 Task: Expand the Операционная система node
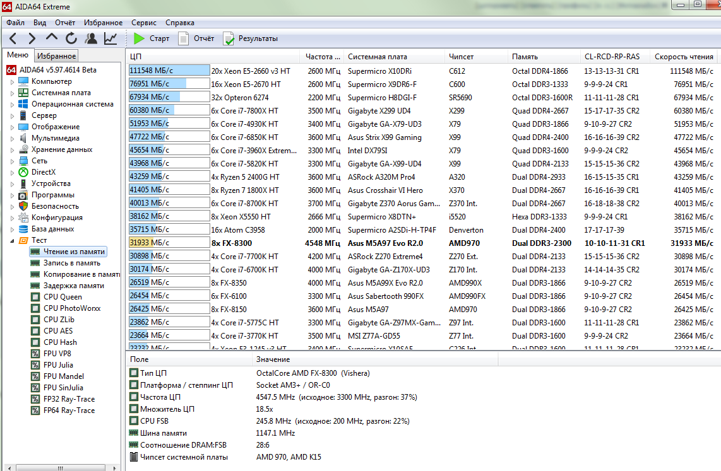click(x=13, y=105)
